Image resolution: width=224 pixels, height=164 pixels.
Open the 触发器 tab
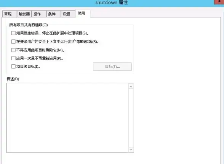pyautogui.click(x=24, y=14)
